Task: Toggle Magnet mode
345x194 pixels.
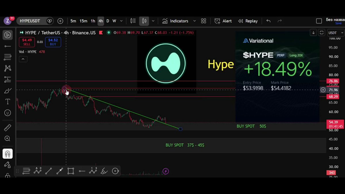Action: [x=8, y=154]
